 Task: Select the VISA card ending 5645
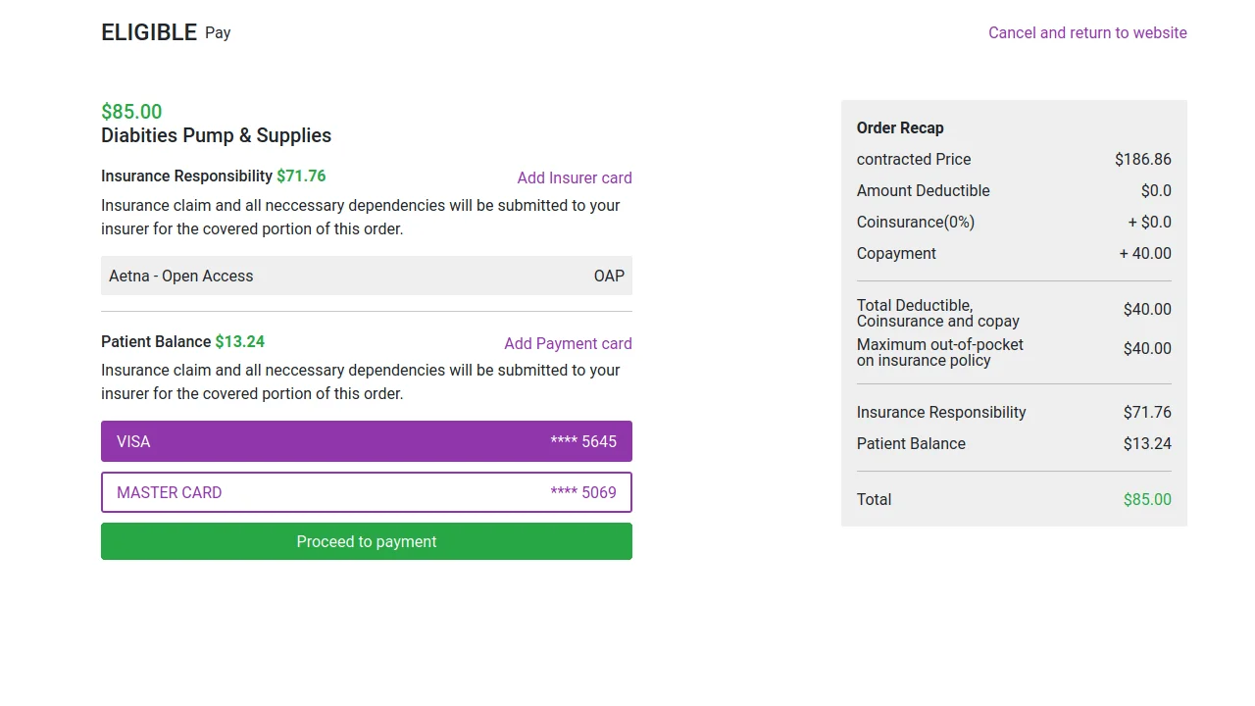tap(367, 441)
